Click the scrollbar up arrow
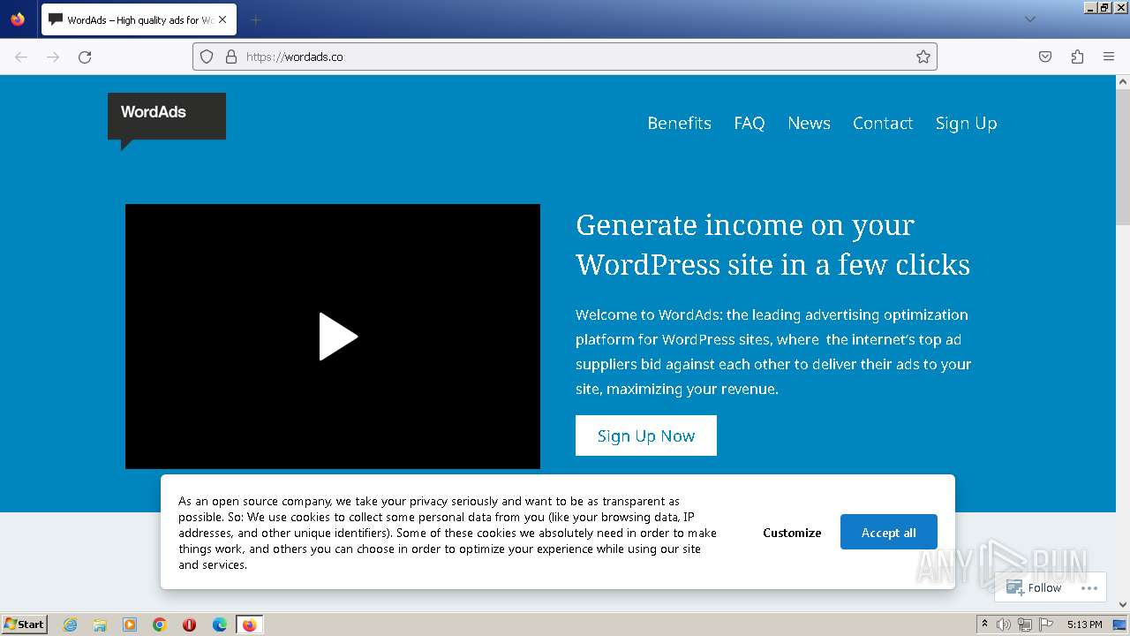The height and width of the screenshot is (636, 1130). tap(1123, 81)
